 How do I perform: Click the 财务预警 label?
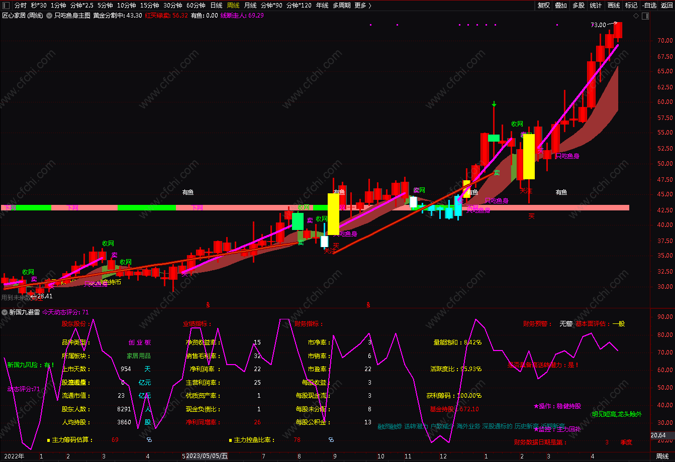click(538, 324)
